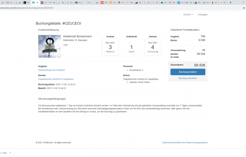
Task: Click the bookmark star in the address bar
Action: 243,7
